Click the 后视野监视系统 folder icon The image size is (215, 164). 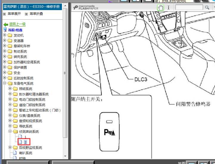coord(15,147)
